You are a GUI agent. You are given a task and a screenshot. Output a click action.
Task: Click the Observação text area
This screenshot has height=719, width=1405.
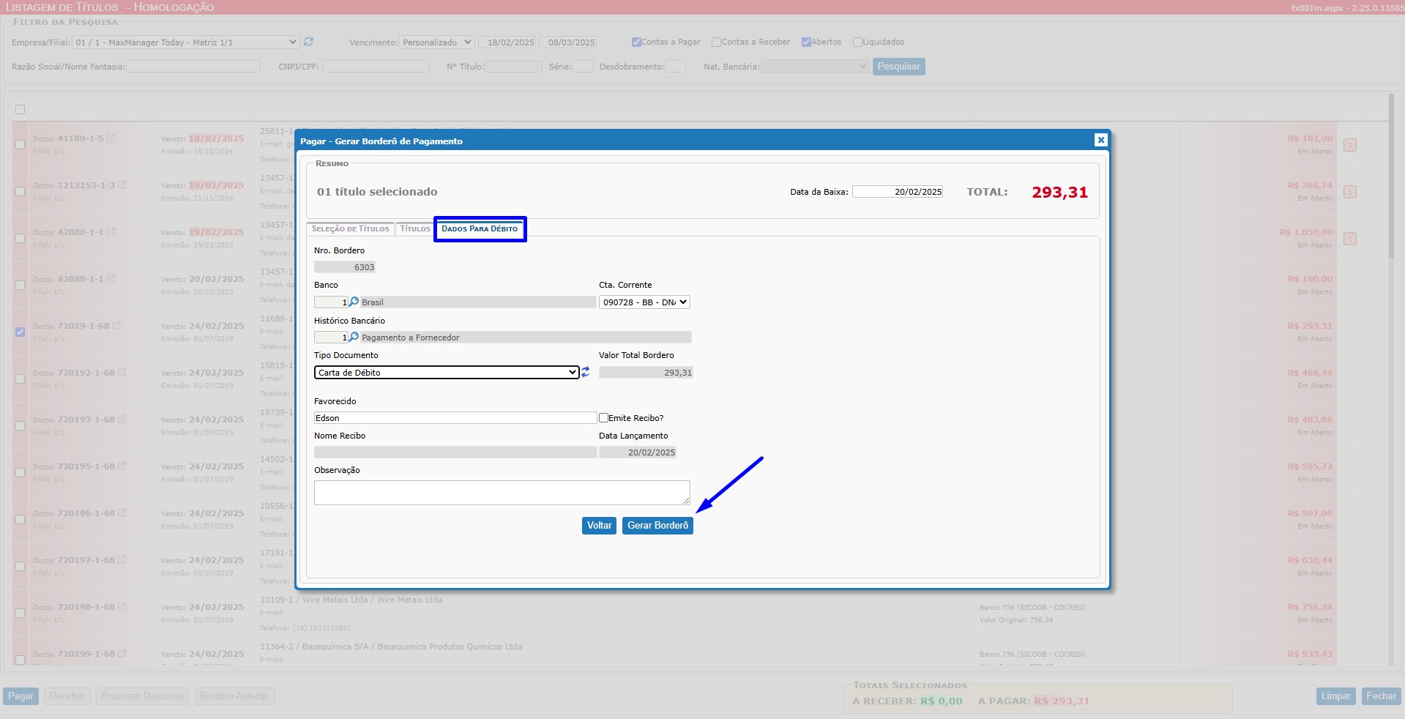coord(502,492)
